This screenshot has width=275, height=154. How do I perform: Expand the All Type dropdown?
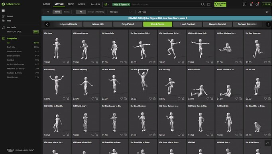pyautogui.click(x=149, y=12)
